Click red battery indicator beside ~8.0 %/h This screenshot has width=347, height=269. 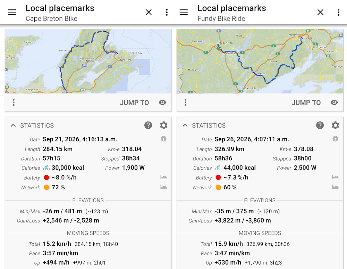pyautogui.click(x=46, y=178)
